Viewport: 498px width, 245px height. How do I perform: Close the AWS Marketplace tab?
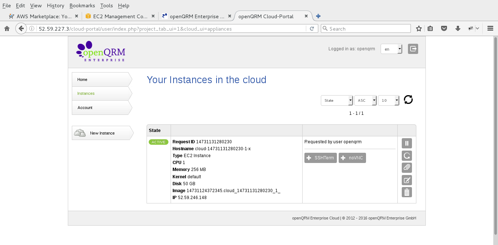(77, 16)
